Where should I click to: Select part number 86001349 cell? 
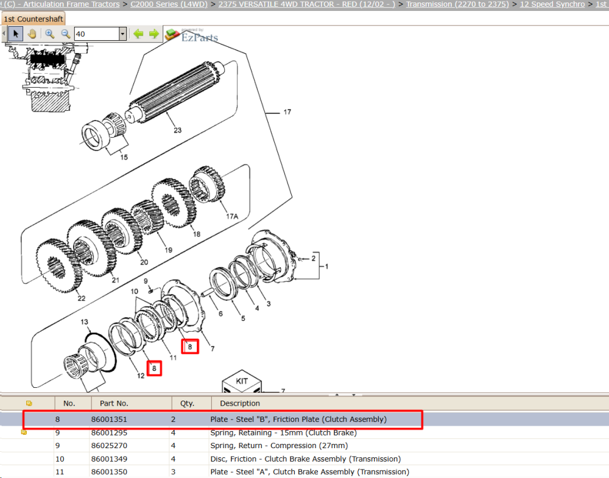[109, 459]
